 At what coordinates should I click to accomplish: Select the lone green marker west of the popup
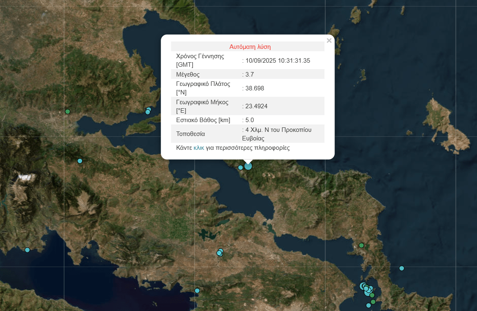click(x=68, y=112)
